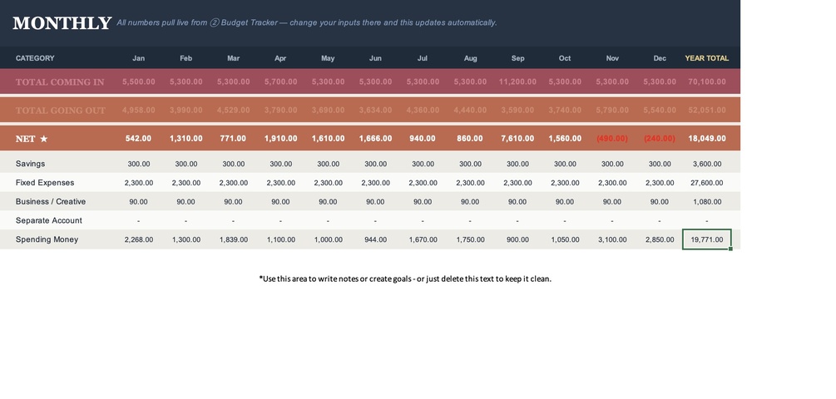Select the Jan NET value 542.00
The width and height of the screenshot is (836, 399).
pos(139,139)
